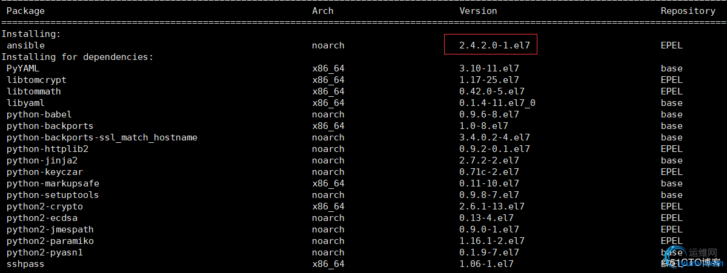Click the noarch value in ansible row

coord(328,45)
